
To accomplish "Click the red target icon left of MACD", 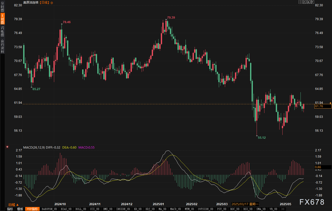I will pos(7,147).
